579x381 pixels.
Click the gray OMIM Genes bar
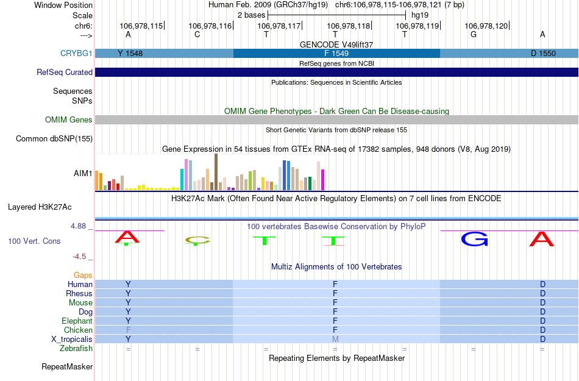pos(336,119)
